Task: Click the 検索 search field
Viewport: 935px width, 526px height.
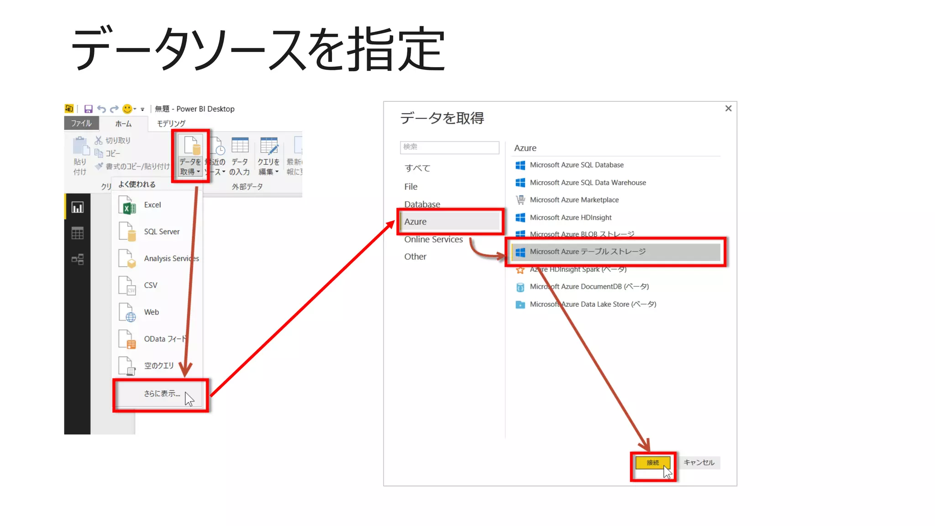Action: (x=450, y=147)
